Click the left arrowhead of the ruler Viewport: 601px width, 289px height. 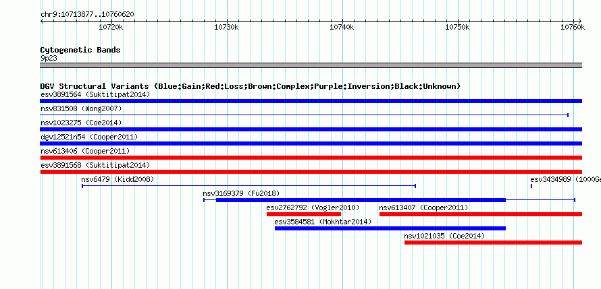pos(42,21)
